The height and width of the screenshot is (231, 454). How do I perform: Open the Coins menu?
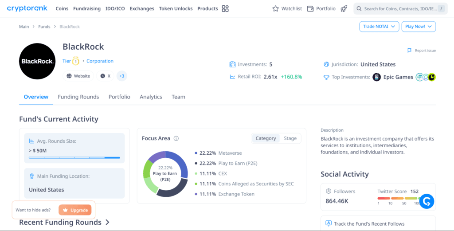62,9
